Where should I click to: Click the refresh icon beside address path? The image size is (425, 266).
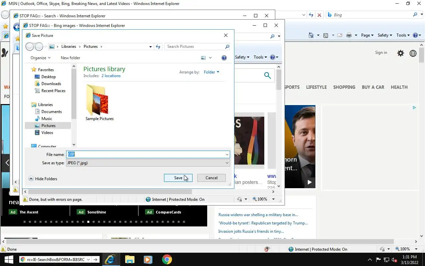click(x=158, y=47)
